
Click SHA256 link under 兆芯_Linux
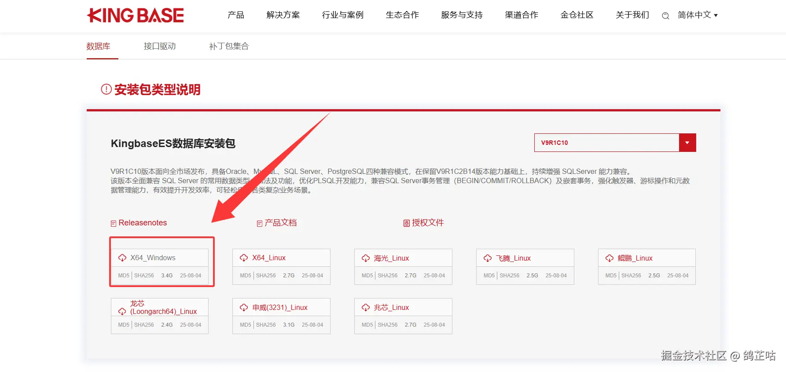point(388,325)
